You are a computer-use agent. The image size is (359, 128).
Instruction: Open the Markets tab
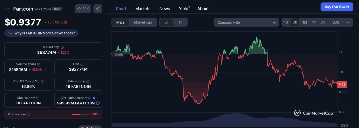tap(143, 9)
